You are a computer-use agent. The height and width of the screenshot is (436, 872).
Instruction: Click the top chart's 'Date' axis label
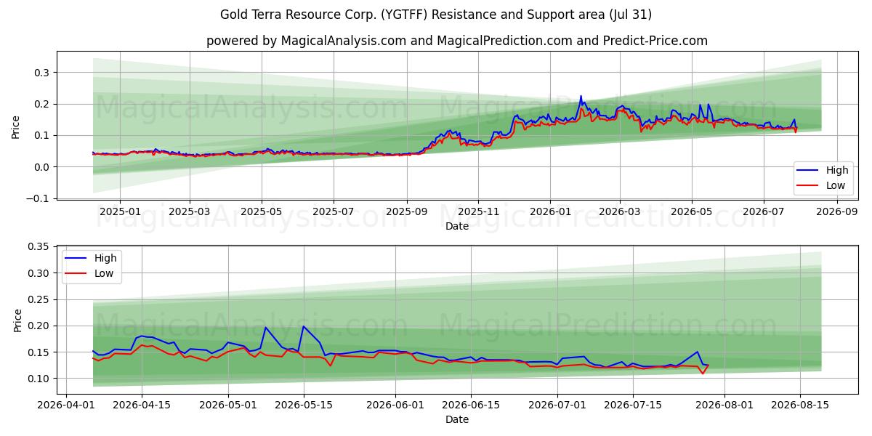(x=457, y=227)
